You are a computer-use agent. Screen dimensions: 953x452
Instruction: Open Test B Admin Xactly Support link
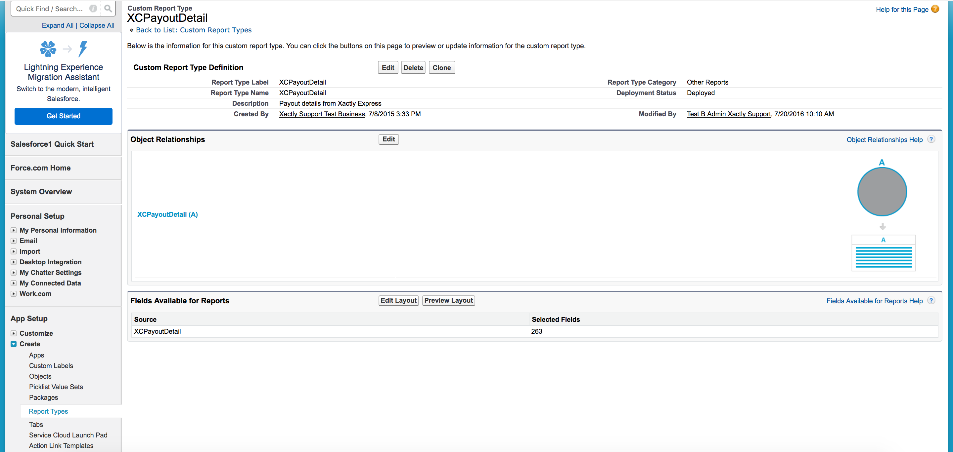[x=729, y=114]
